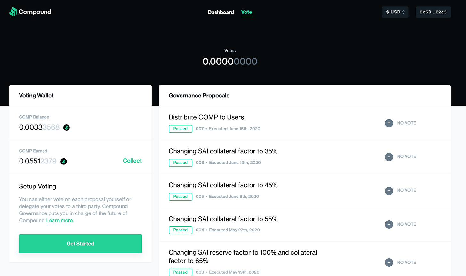Collect the earned COMP
The width and height of the screenshot is (466, 276).
(x=132, y=161)
